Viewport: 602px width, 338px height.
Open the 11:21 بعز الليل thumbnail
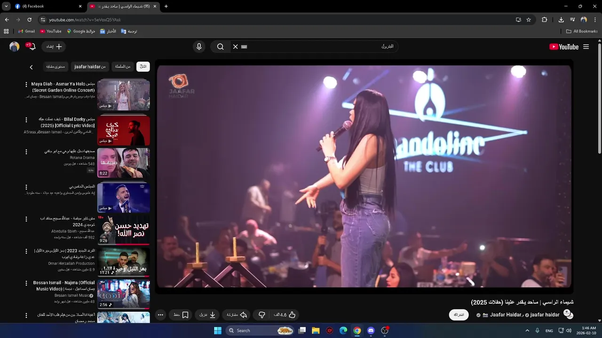click(x=124, y=262)
